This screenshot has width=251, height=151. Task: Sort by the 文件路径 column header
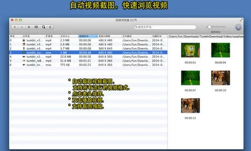(x=127, y=36)
